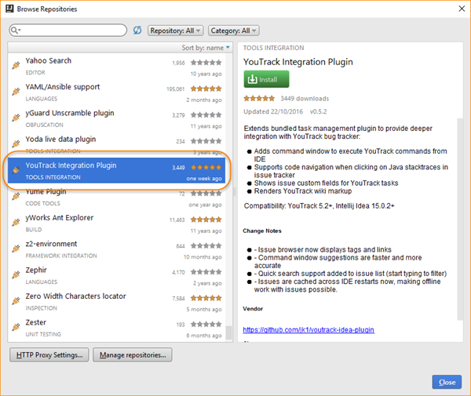The width and height of the screenshot is (471, 396).
Task: Click the 'Vendor' heading
Action: [253, 309]
